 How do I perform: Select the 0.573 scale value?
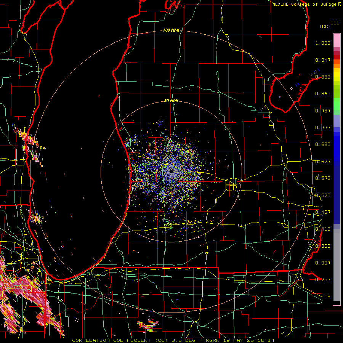pos(323,178)
